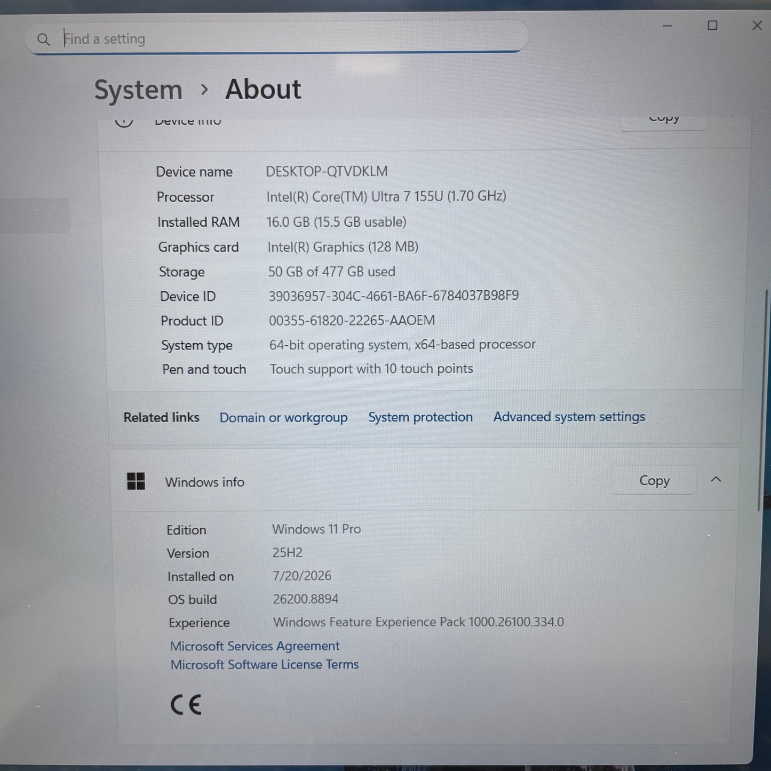
Task: Click the breadcrumb chevron after System
Action: click(204, 90)
